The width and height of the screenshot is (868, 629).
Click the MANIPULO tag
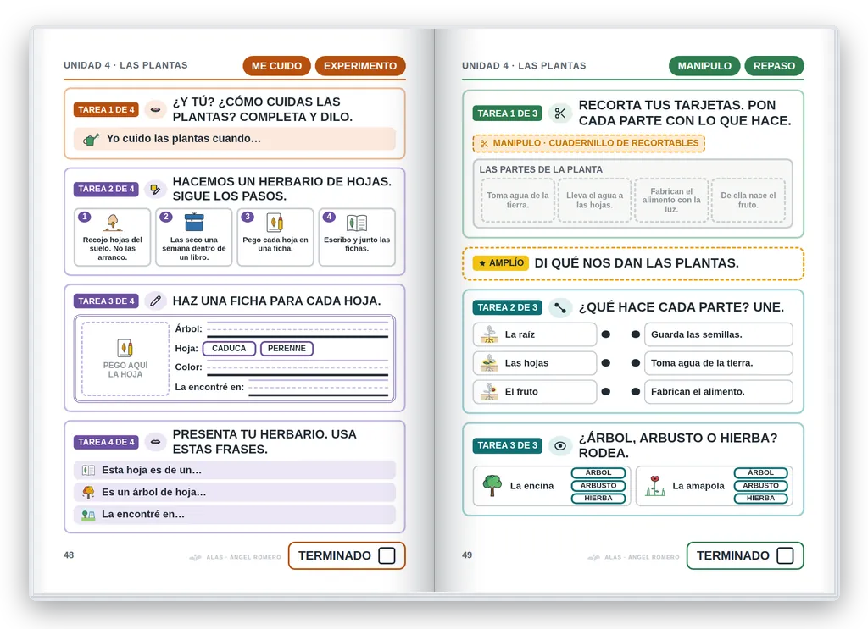coord(704,66)
